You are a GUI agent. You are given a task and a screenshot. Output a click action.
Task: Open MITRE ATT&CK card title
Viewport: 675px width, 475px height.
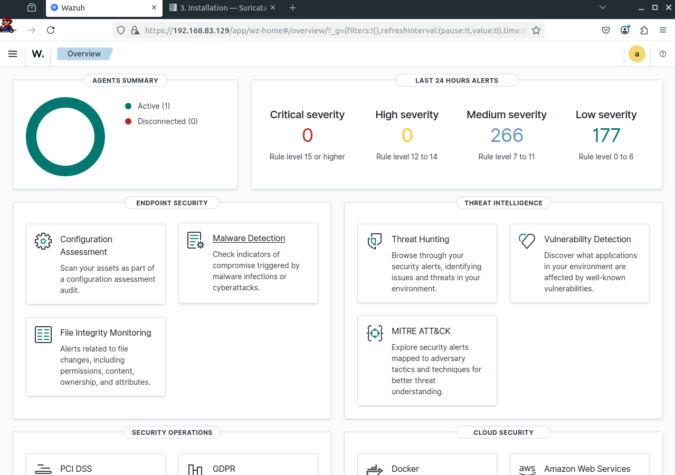(421, 331)
